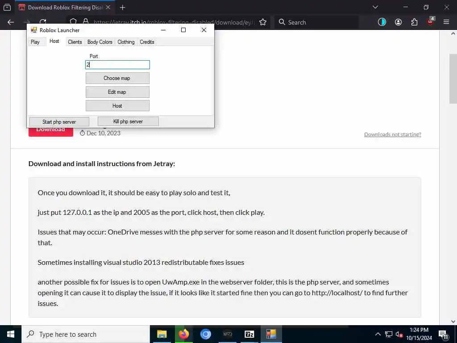Click the scrollbar down arrow
Viewport: 457px width, 343px height.
click(x=453, y=322)
